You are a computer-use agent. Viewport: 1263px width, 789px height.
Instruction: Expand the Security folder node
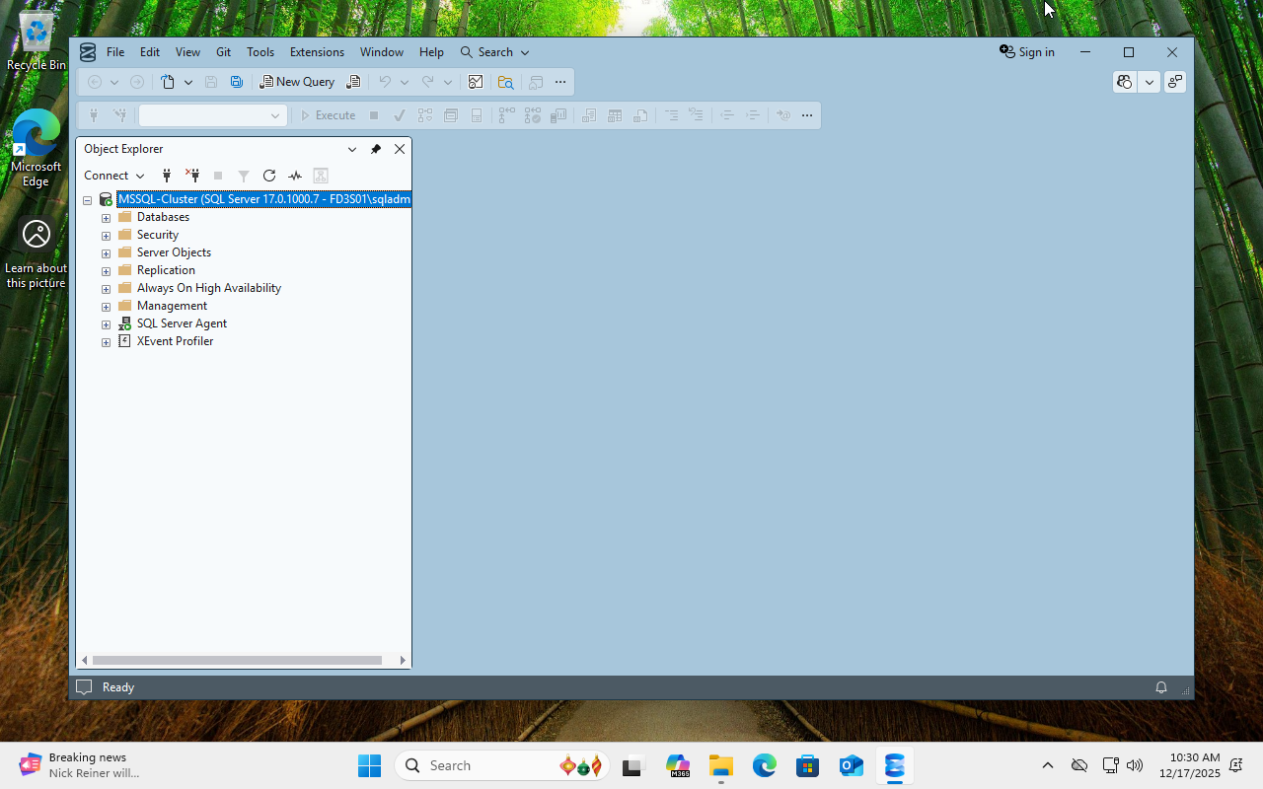click(106, 236)
